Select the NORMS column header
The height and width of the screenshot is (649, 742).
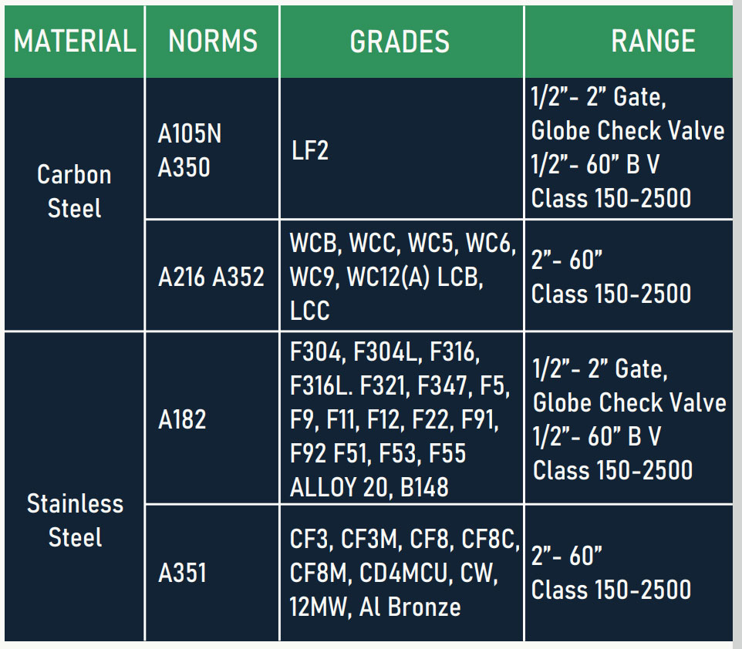(x=213, y=42)
